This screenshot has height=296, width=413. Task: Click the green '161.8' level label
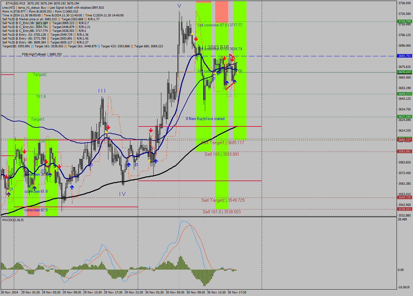[x=41, y=96]
